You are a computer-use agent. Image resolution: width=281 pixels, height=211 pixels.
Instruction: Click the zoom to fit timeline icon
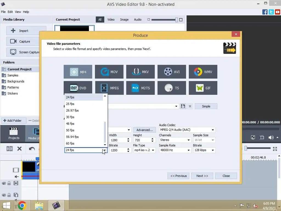point(275,149)
